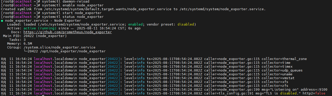The height and width of the screenshot is (96, 332).
Task: Click the 'Listening on' address=:9100 message
Action: click(294, 90)
